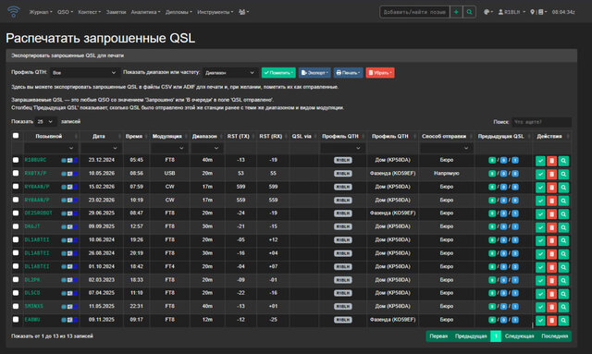Viewport: 592px width, 354px height.
Task: Open the Диапазон band/frequency display dropdown
Action: tap(230, 72)
